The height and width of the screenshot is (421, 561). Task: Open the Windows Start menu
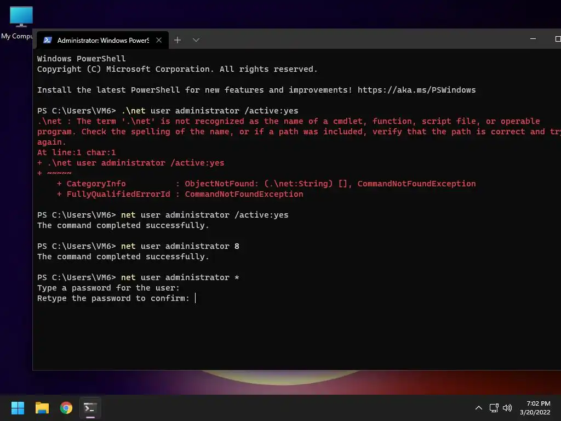point(18,408)
